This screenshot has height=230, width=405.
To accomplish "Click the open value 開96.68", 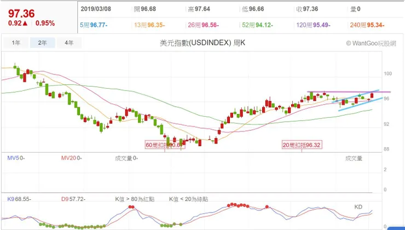I will [145, 9].
